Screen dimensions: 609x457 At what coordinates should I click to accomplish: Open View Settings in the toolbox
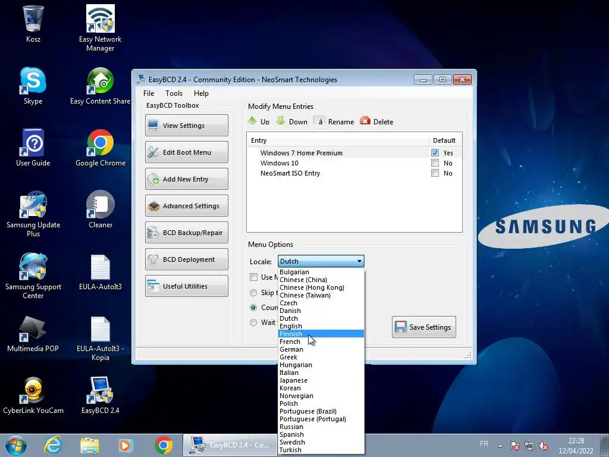[186, 125]
